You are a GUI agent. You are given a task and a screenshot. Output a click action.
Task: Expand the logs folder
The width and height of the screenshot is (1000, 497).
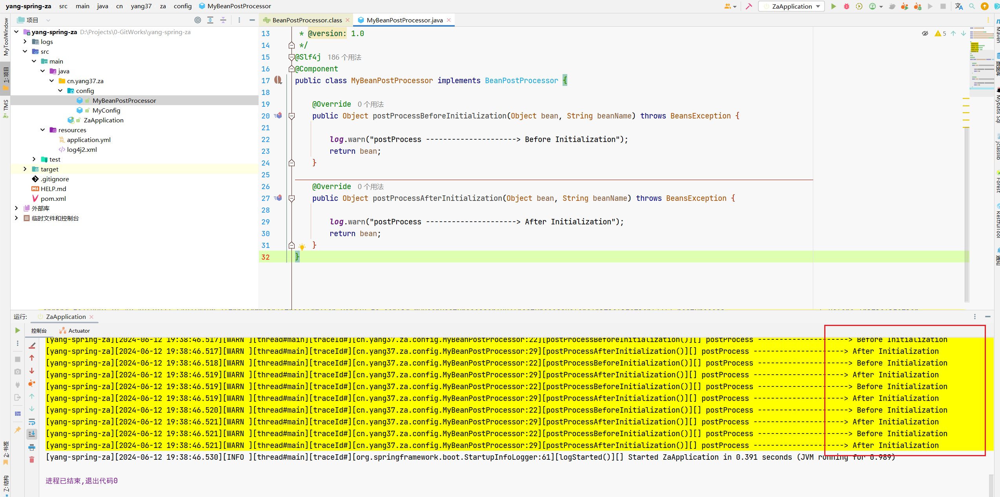tap(25, 42)
